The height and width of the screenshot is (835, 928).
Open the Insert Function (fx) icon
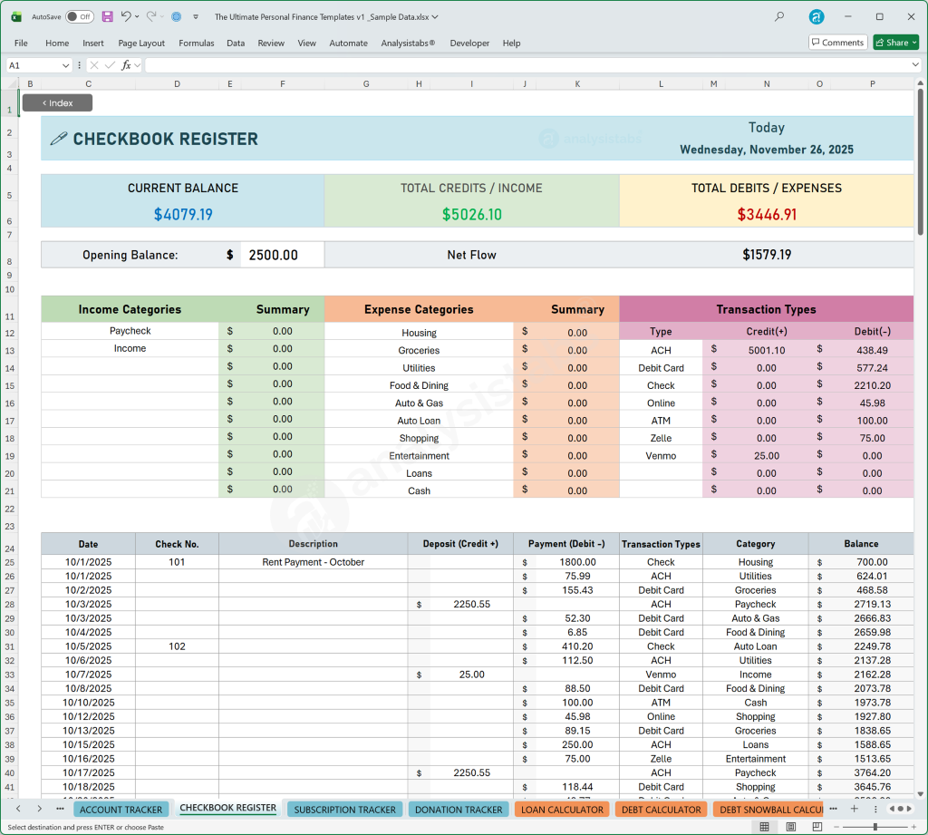(x=127, y=64)
